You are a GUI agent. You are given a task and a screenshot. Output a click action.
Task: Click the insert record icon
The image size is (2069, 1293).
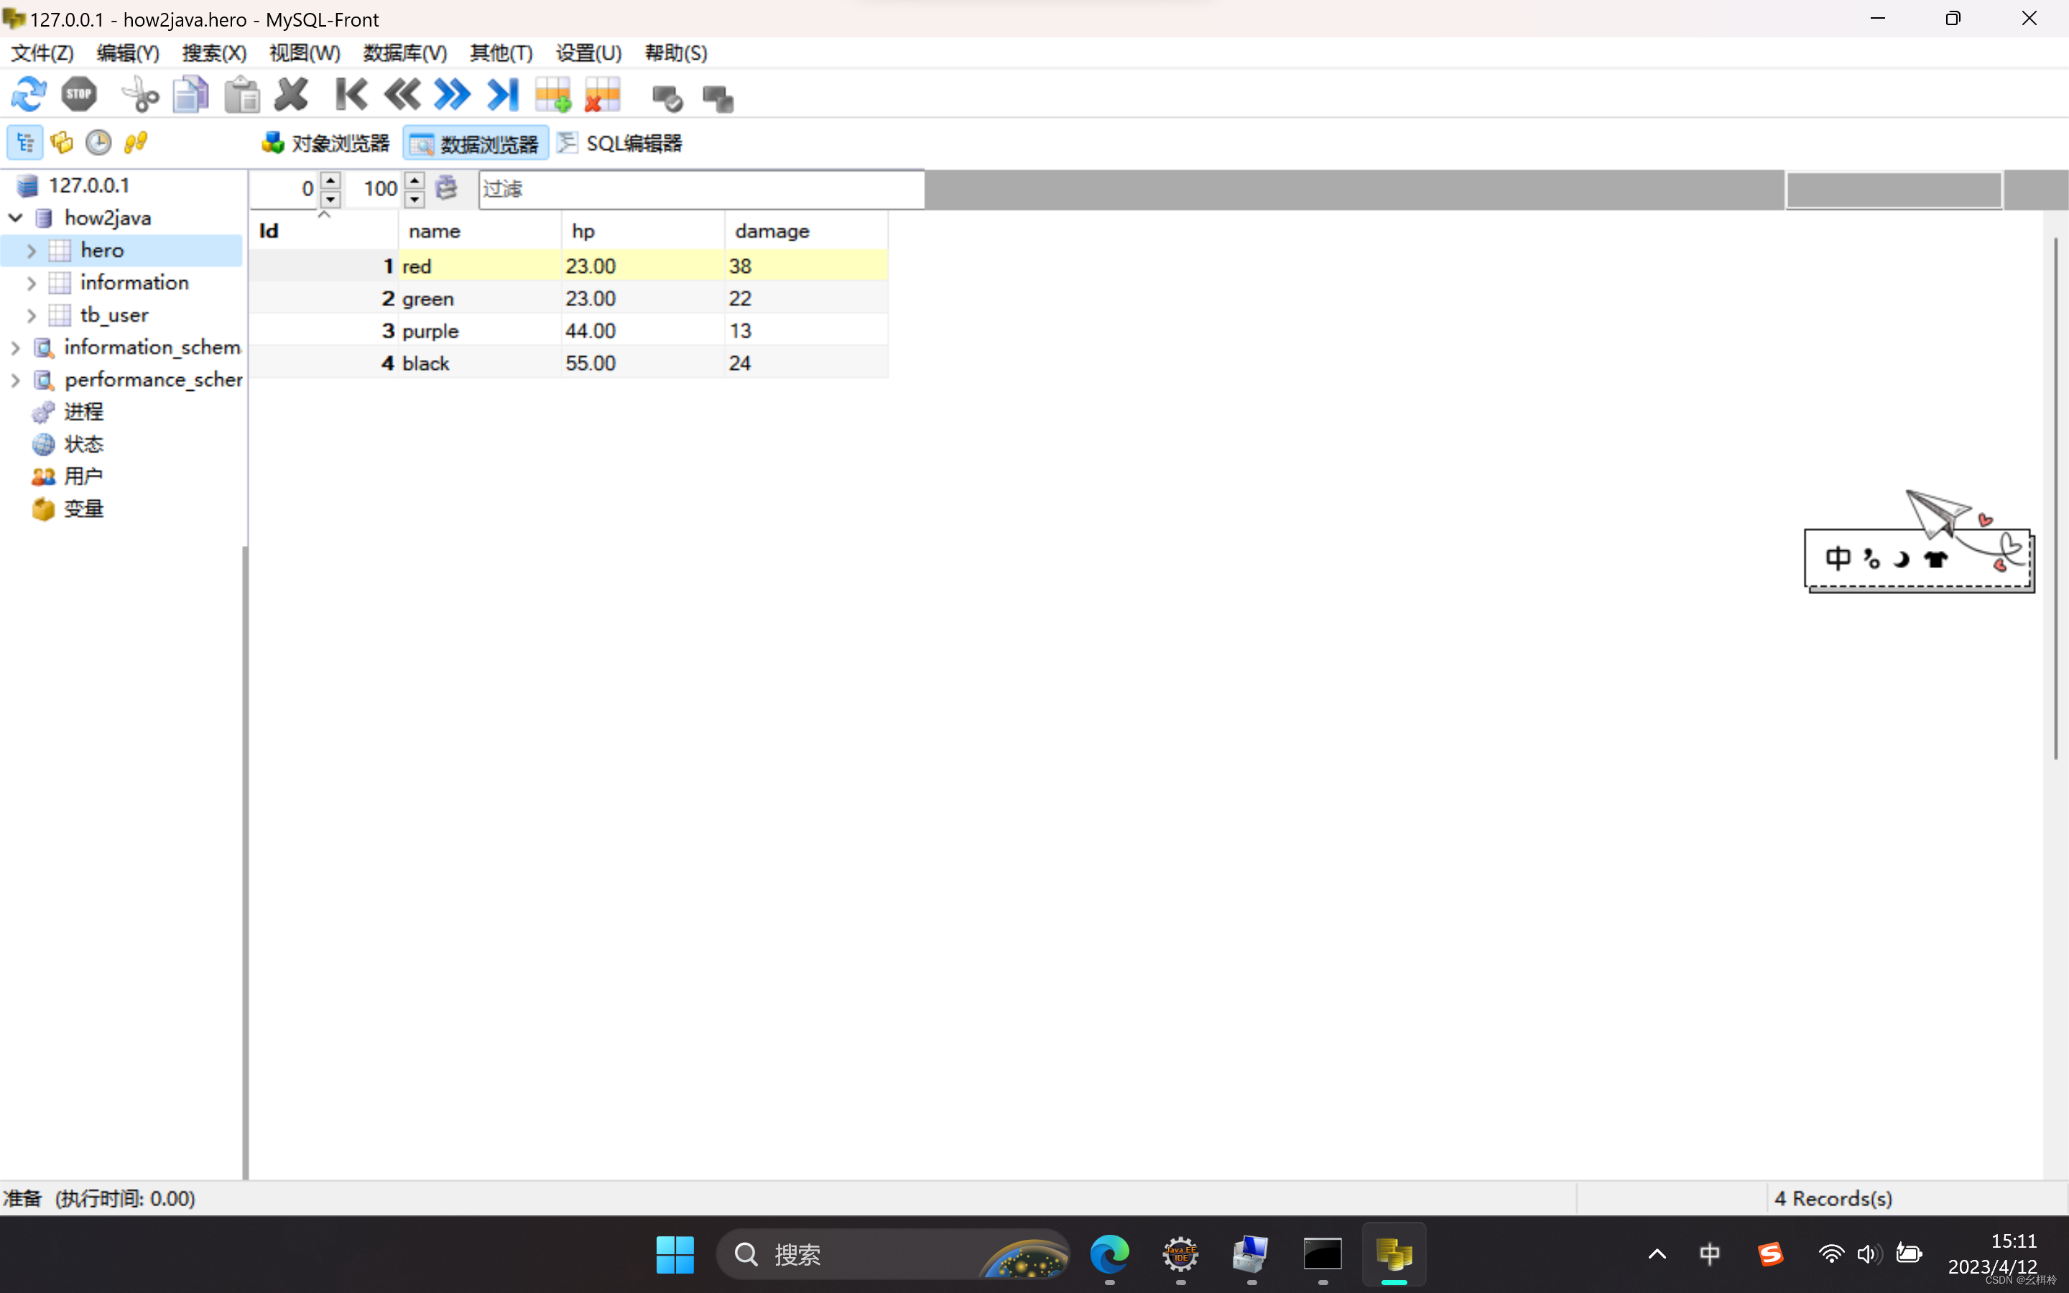(553, 94)
